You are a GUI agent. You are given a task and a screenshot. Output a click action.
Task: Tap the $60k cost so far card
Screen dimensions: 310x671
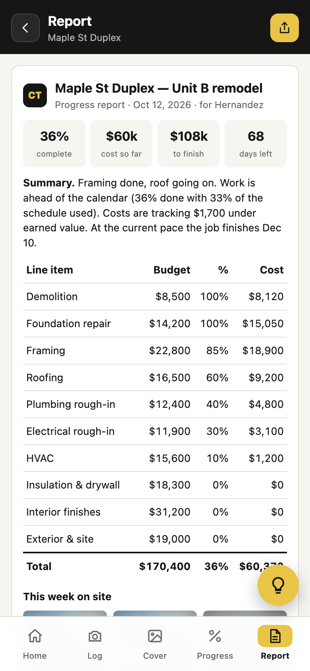tap(122, 144)
